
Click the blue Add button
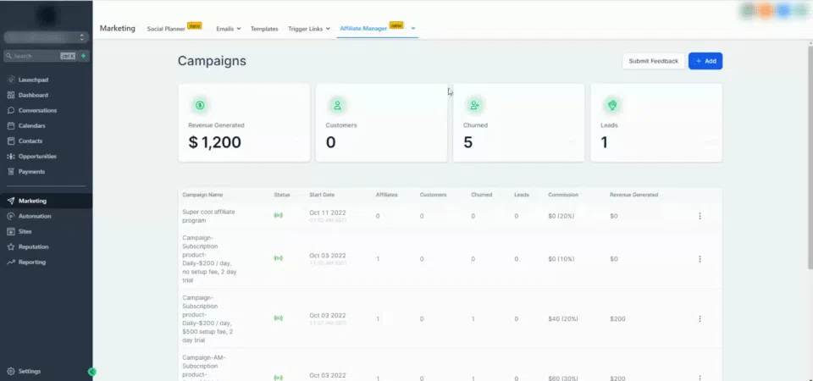point(705,61)
